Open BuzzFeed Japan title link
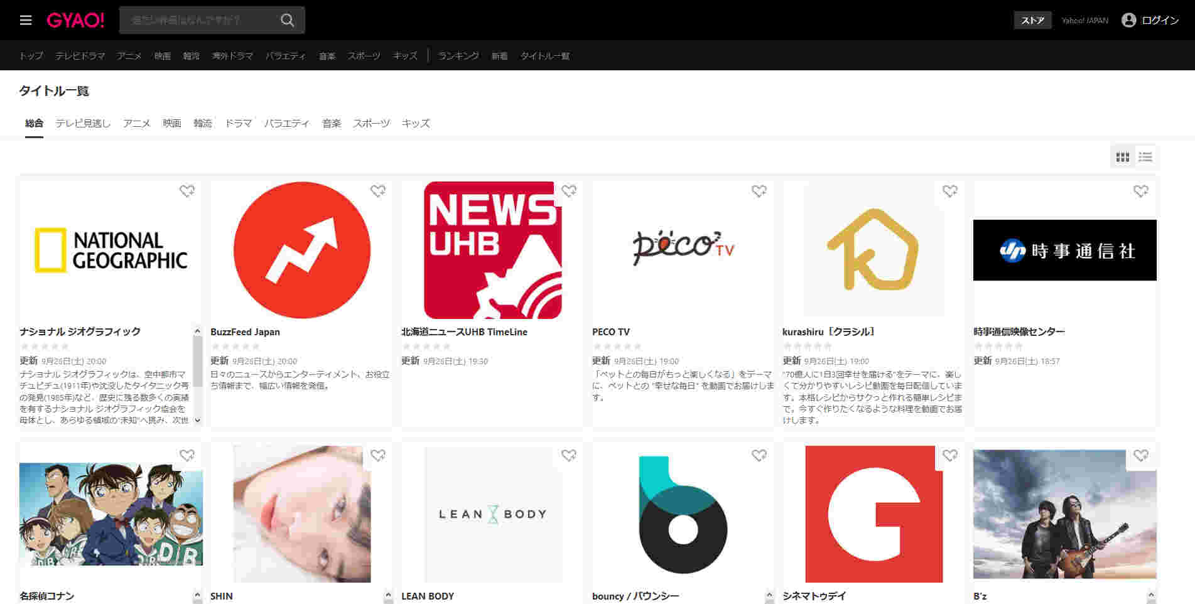This screenshot has height=604, width=1195. coord(245,332)
